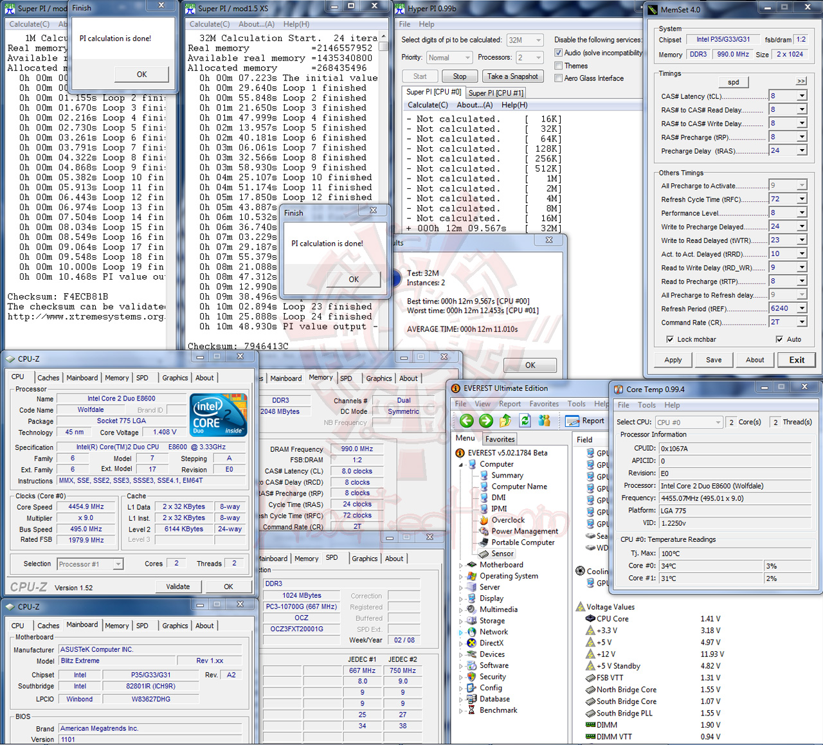Screen dimensions: 823x745
Task: Select the IPMI icon in EVEREST tree
Action: click(484, 508)
